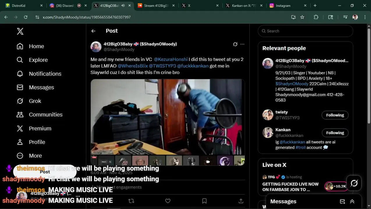Click the @WhereIsBlix mention
The height and width of the screenshot is (209, 371).
[133, 66]
